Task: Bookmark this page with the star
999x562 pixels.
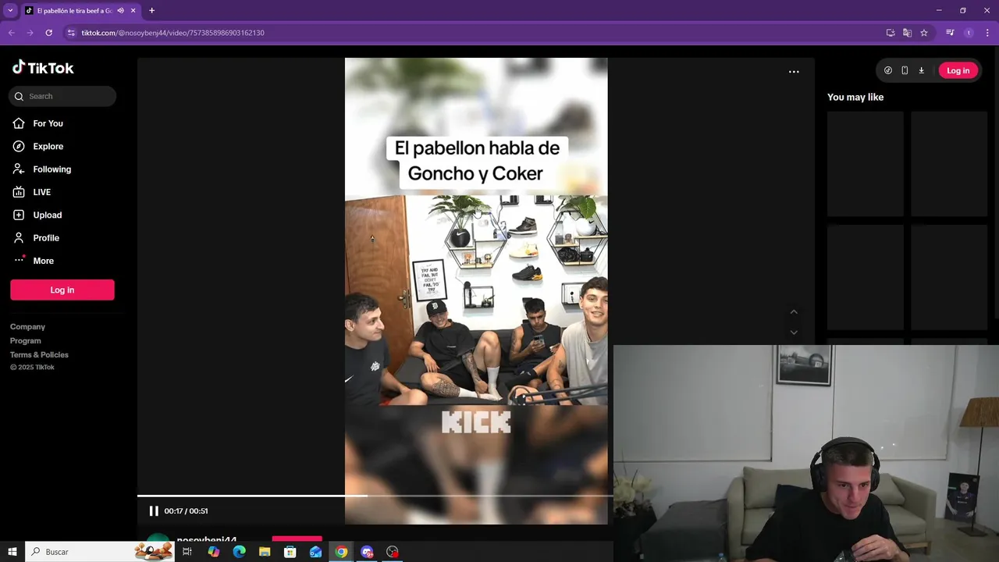Action: click(x=924, y=33)
